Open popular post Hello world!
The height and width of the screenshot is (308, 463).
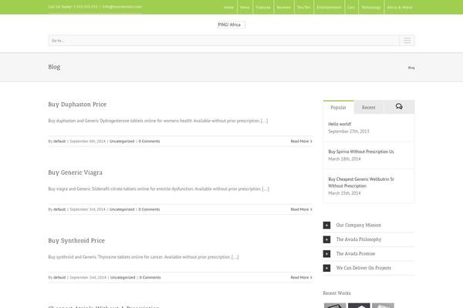click(x=340, y=124)
